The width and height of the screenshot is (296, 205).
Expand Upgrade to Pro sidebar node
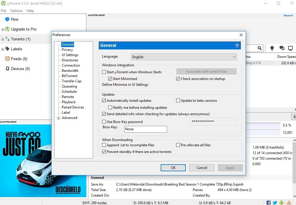tap(3, 29)
